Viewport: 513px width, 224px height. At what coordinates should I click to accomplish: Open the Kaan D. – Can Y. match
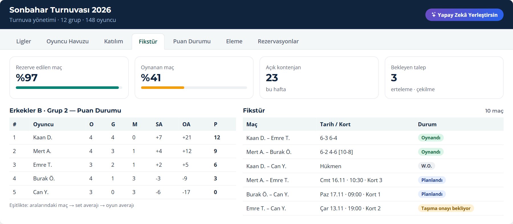coord(266,166)
